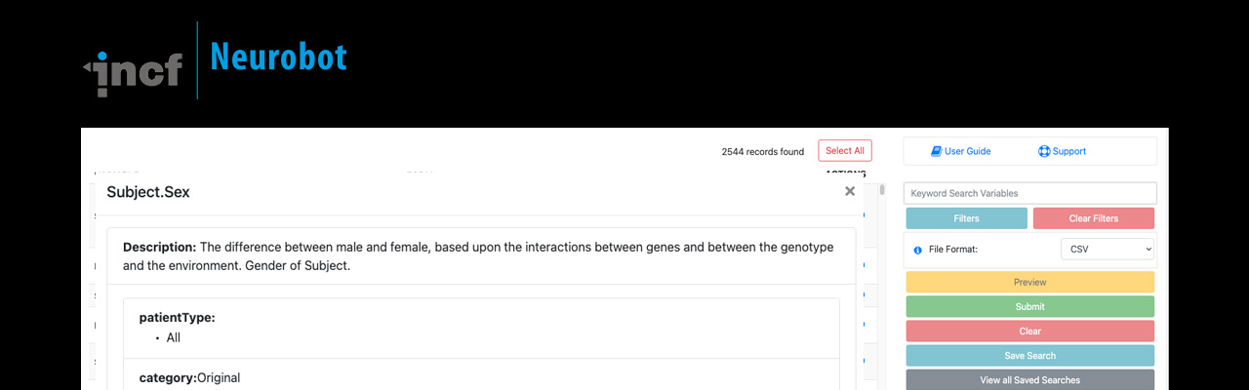
Task: Open the User Guide link
Action: [967, 151]
